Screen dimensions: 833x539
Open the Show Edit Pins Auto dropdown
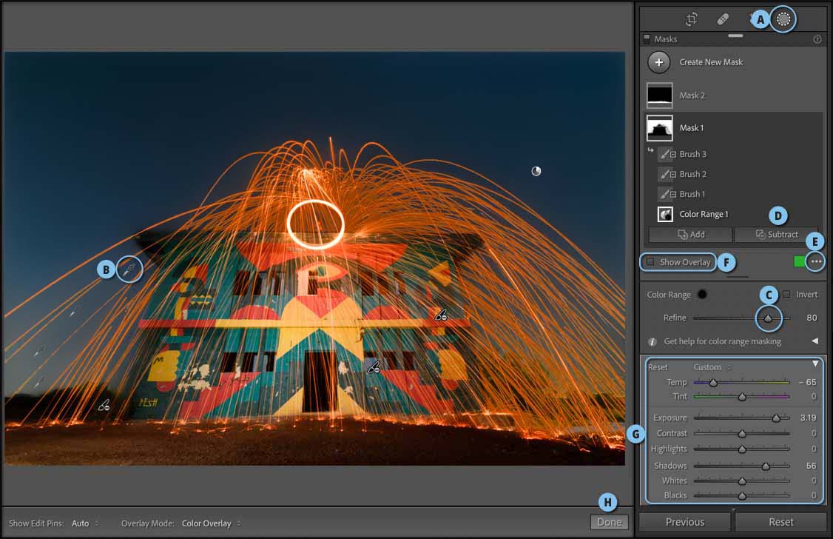(85, 523)
